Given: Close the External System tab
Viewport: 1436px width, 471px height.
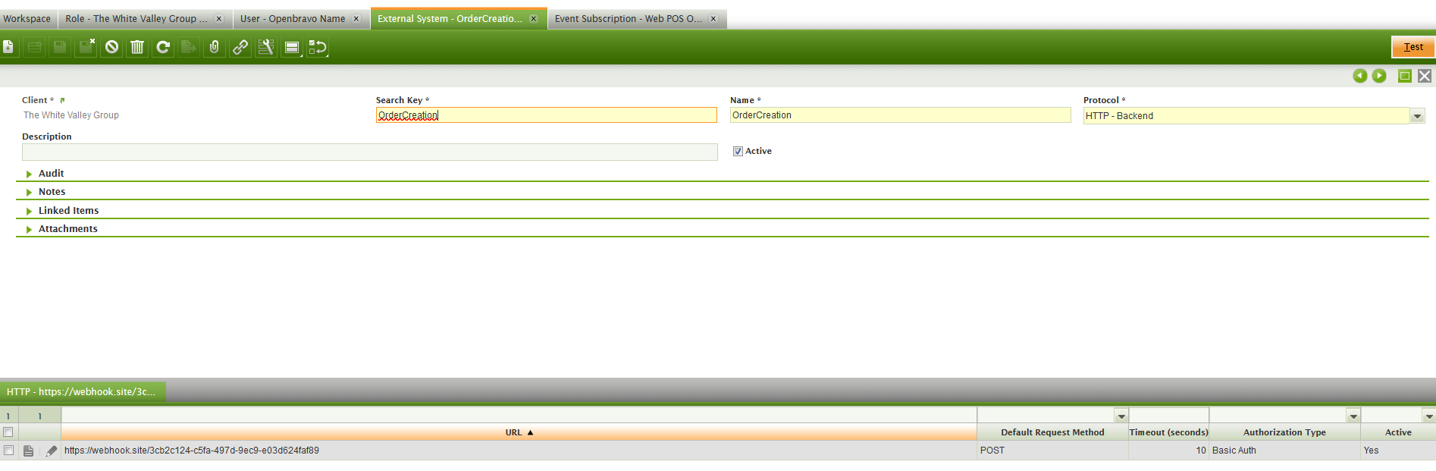Looking at the screenshot, I should click(534, 19).
